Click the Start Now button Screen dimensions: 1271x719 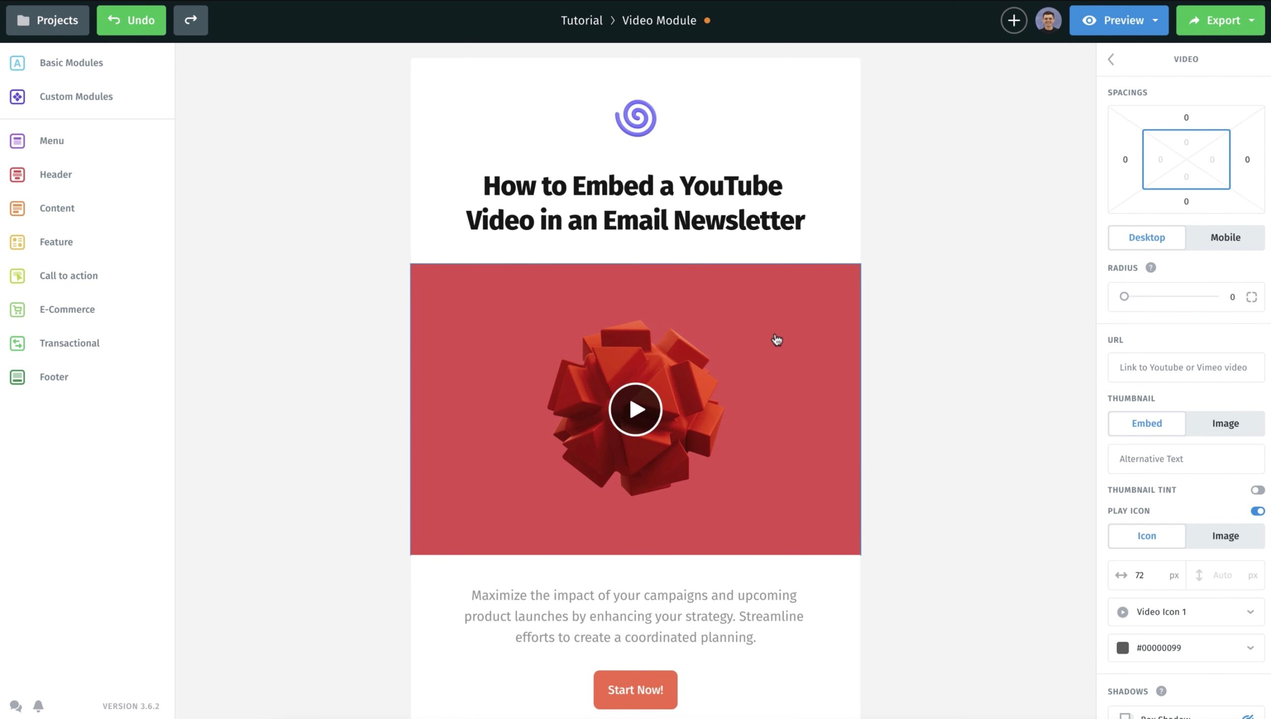click(635, 689)
